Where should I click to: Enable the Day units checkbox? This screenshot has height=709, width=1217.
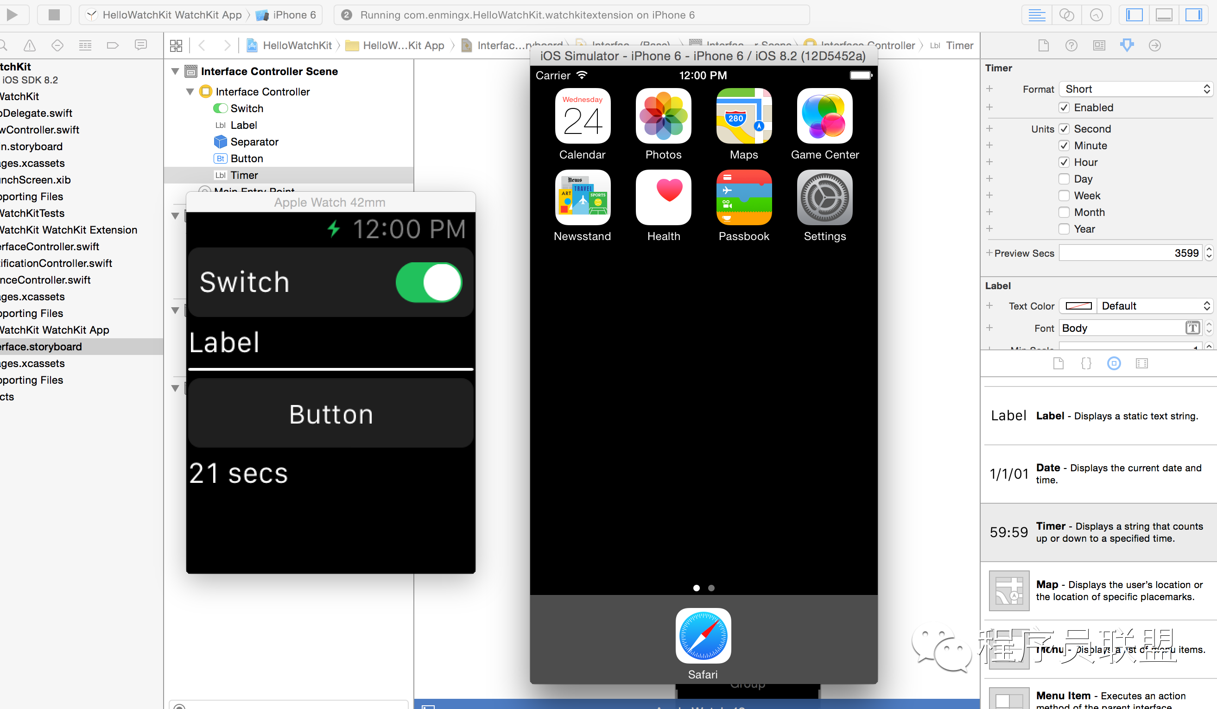(1064, 179)
